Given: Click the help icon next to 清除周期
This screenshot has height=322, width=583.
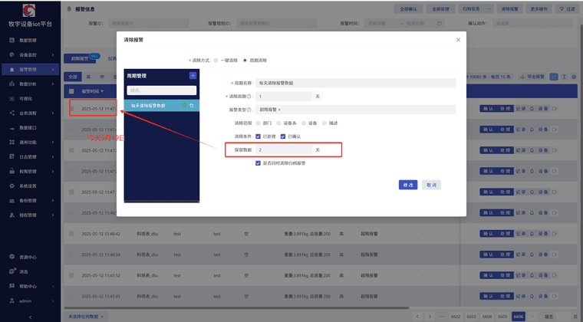Looking at the screenshot, I should 249,97.
